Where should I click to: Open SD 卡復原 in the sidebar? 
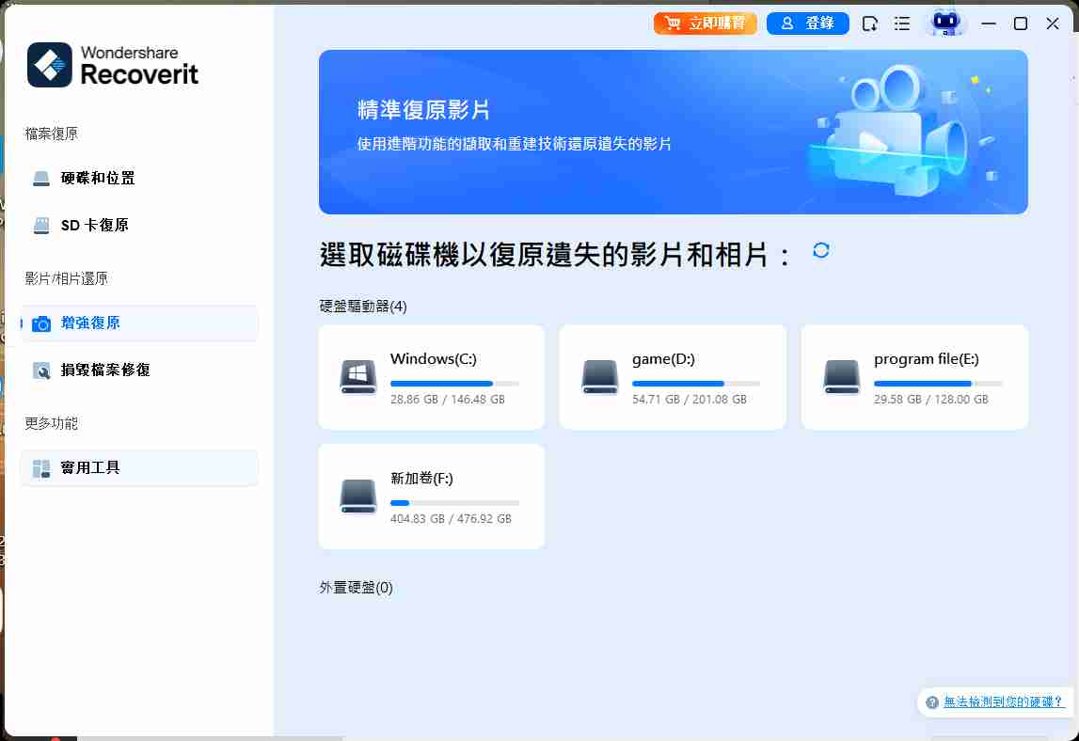click(94, 225)
